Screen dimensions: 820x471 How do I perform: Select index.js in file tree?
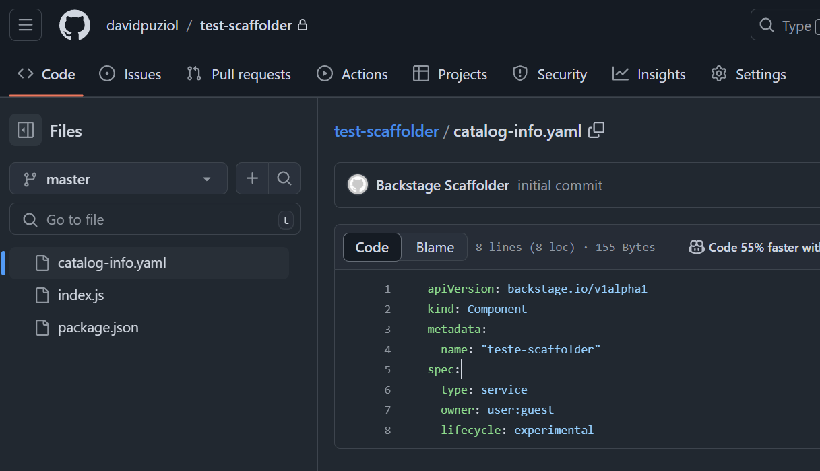[81, 295]
